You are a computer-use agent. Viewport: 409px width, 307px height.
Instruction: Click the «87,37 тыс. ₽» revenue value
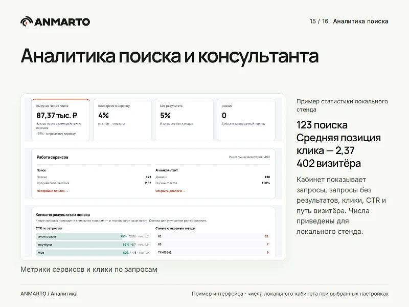tap(57, 116)
